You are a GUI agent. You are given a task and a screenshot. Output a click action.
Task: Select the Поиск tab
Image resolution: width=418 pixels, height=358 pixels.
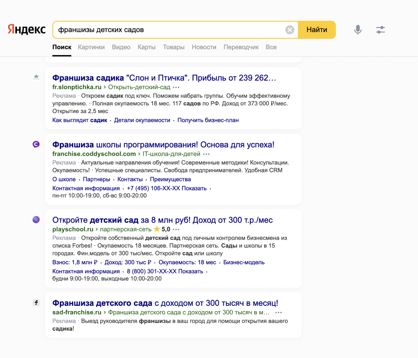tap(62, 47)
